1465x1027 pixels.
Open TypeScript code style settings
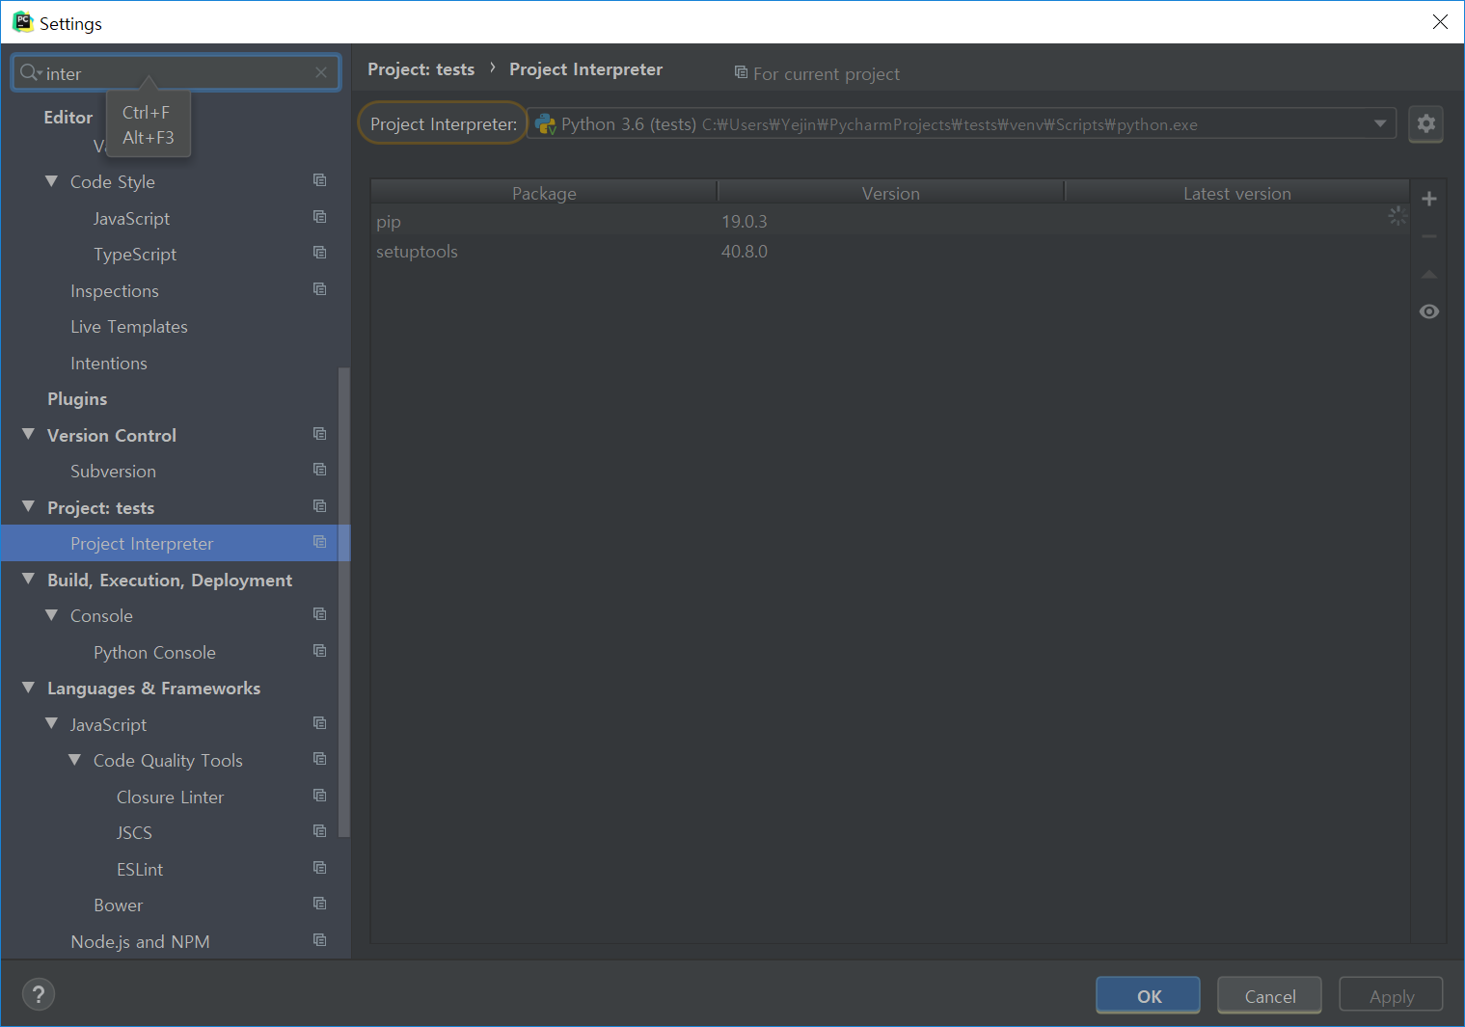135,255
